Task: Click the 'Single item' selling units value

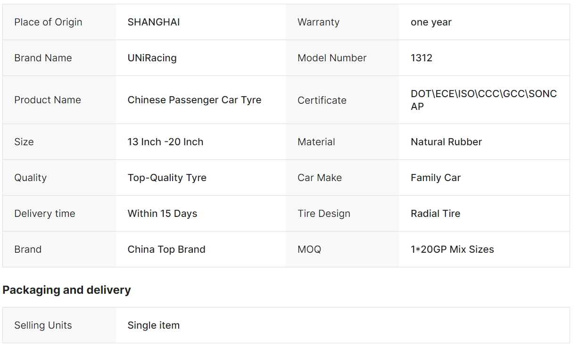Action: (x=153, y=325)
